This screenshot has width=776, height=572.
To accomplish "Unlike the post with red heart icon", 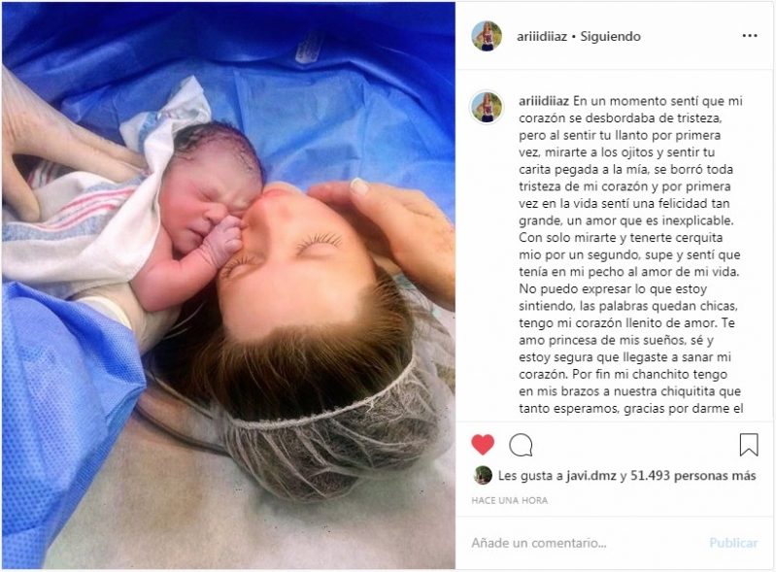I will click(483, 445).
